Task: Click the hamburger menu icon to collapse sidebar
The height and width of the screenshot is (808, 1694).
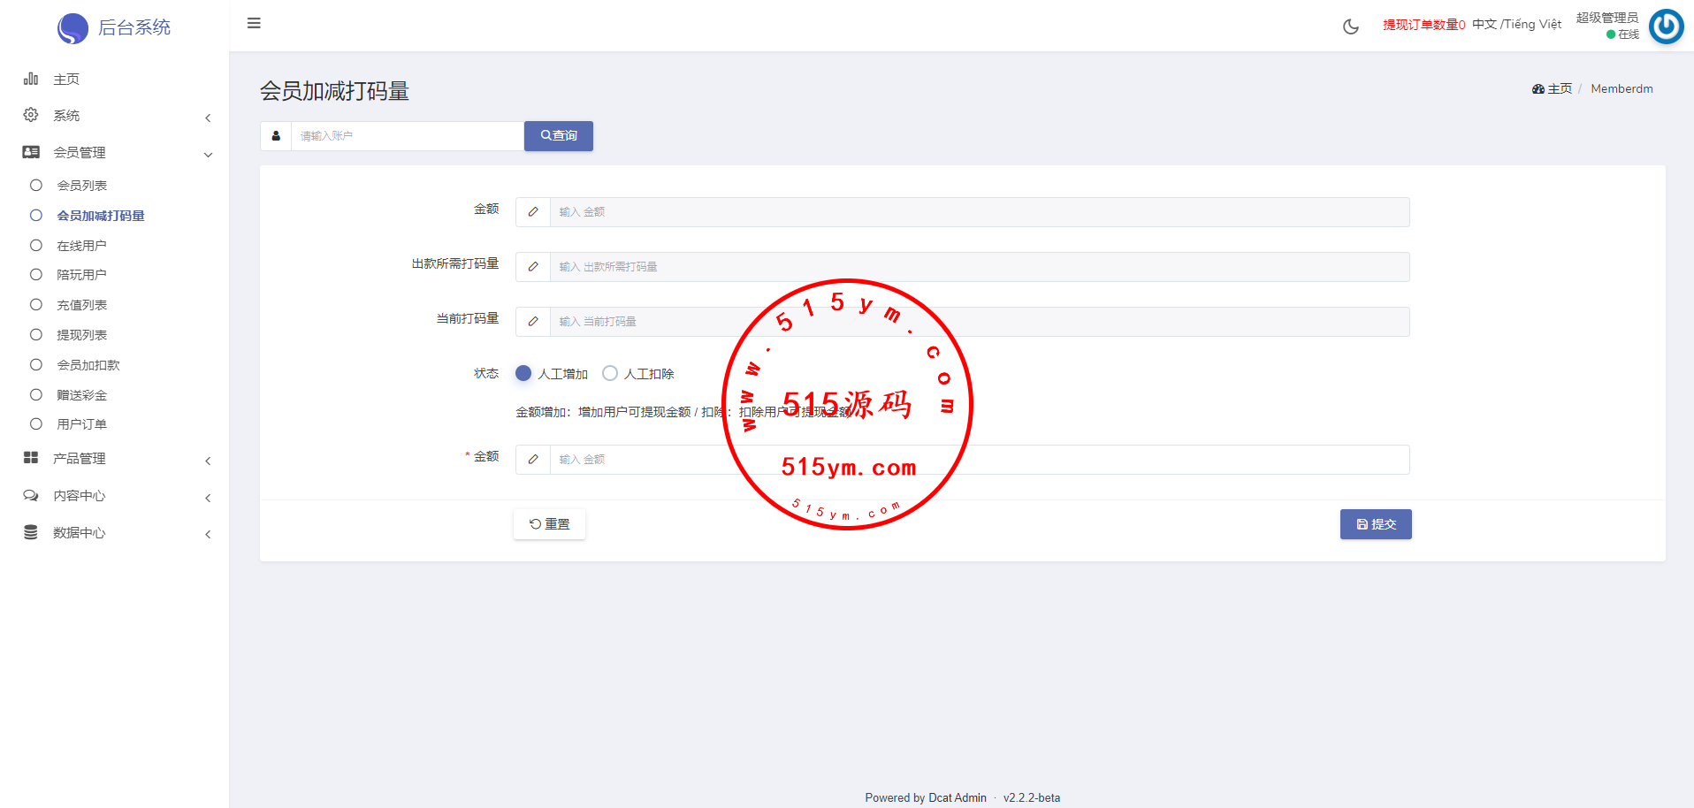Action: 254,23
